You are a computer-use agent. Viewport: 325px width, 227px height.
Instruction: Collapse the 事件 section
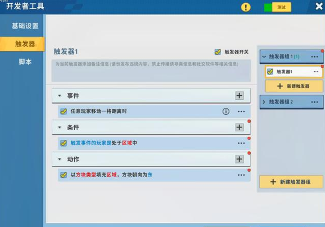pos(60,96)
